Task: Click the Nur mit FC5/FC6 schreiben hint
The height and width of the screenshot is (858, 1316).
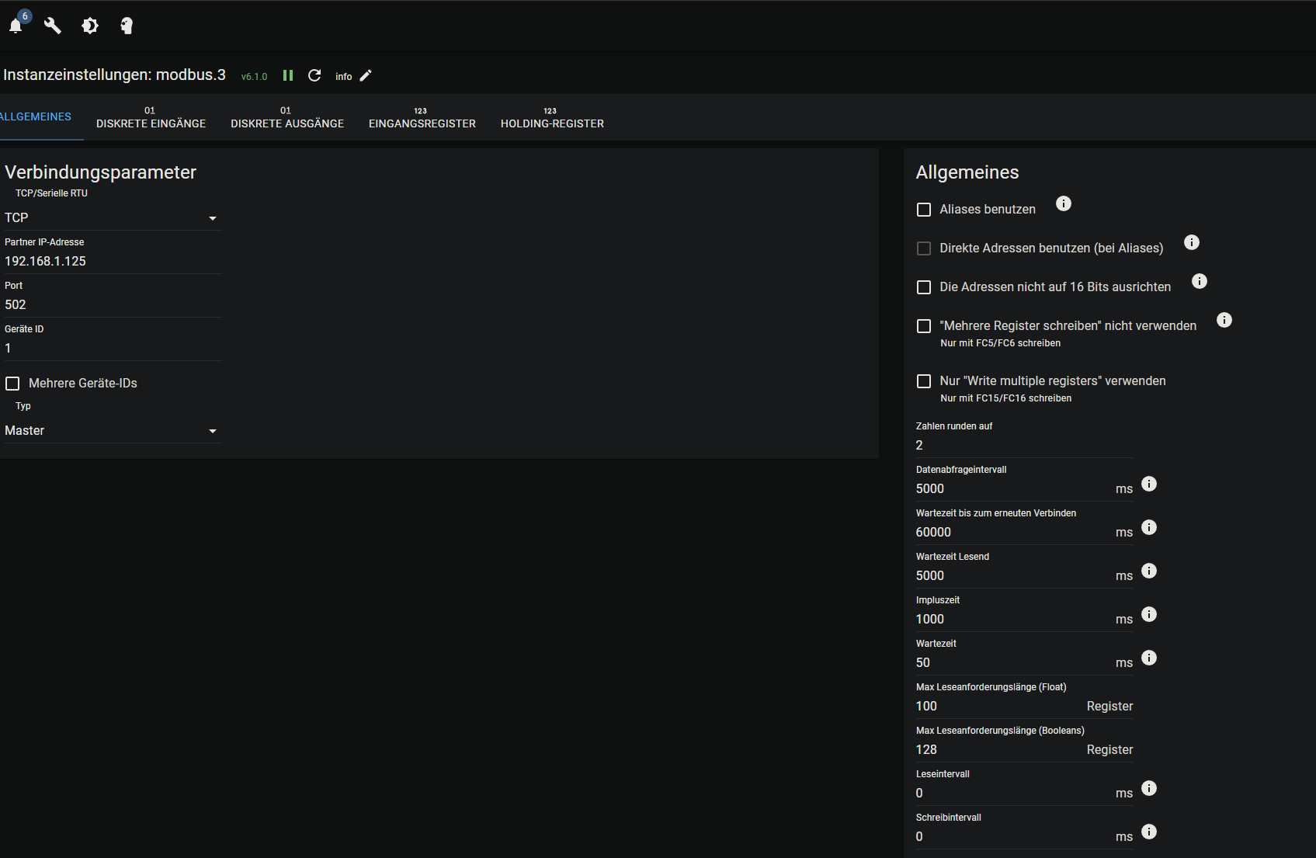Action: pyautogui.click(x=1000, y=343)
